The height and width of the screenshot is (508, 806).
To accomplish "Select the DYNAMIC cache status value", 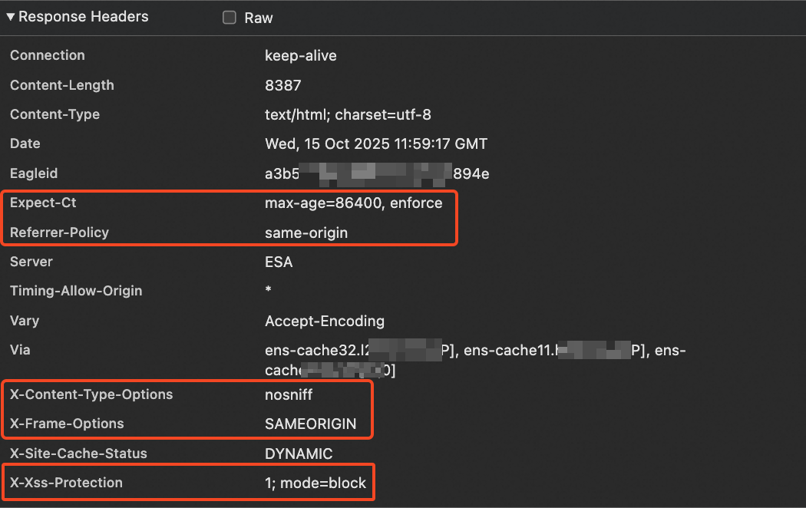I will [299, 454].
